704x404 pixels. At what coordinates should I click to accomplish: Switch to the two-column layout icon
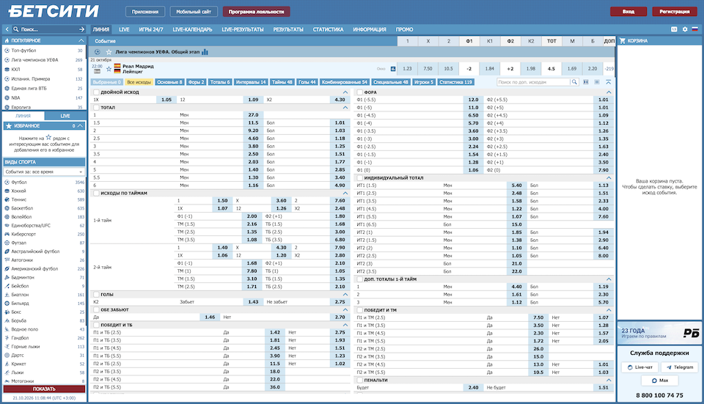(586, 82)
